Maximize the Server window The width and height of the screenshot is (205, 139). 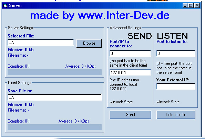(x=191, y=5)
